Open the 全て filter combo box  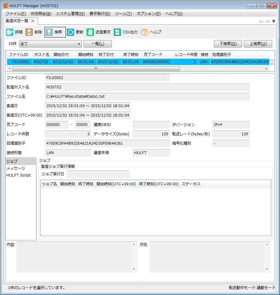[x=50, y=44]
